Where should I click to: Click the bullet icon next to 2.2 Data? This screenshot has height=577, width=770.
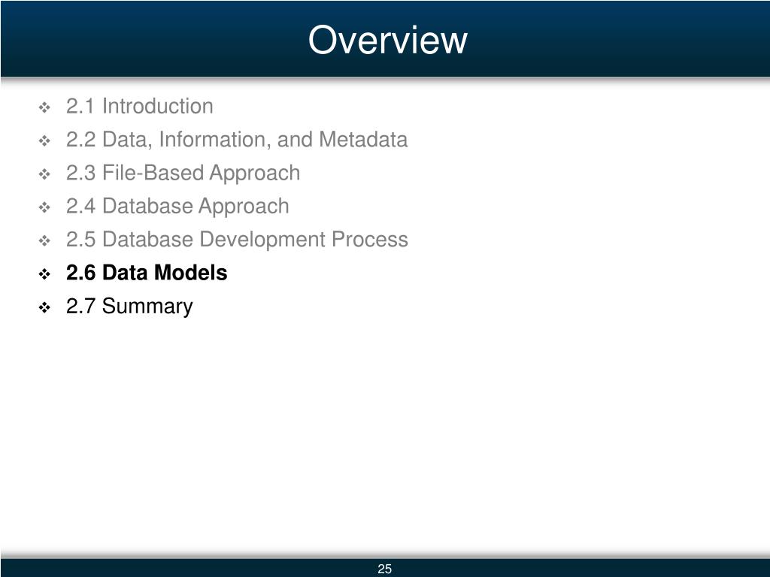[44, 140]
